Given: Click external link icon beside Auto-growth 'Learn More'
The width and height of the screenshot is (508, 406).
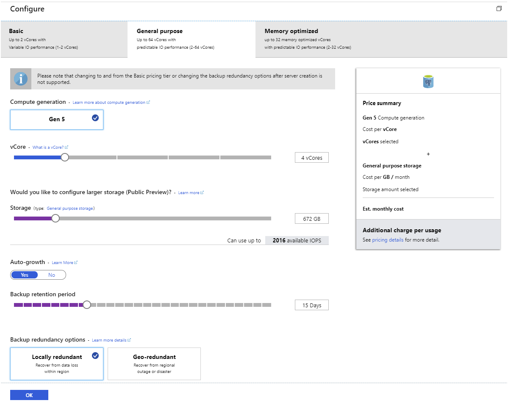Looking at the screenshot, I should click(x=76, y=263).
